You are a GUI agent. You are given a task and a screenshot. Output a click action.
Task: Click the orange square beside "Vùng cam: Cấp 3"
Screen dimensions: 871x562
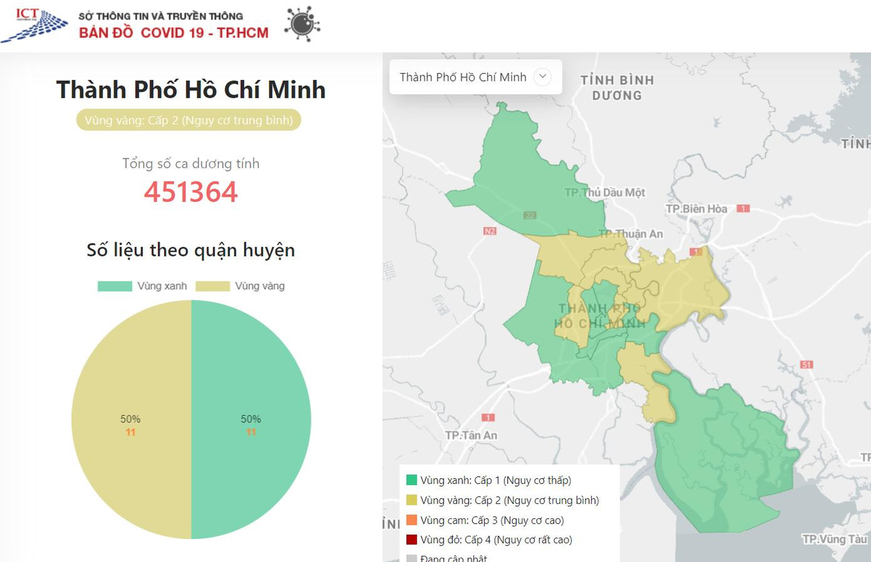pos(412,520)
